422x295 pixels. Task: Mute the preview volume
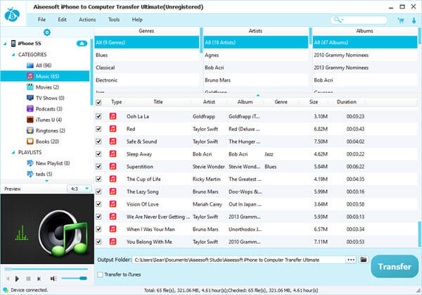tap(53, 279)
